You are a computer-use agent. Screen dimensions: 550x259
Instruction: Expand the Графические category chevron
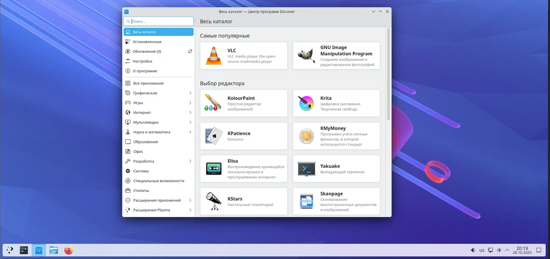coord(190,93)
